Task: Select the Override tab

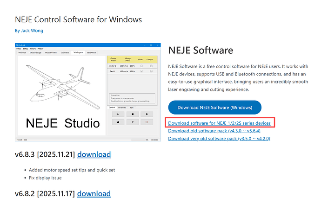Action: tap(122, 107)
